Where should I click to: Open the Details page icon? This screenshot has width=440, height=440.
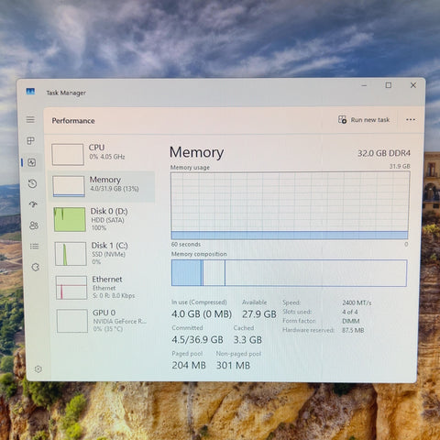pyautogui.click(x=34, y=247)
